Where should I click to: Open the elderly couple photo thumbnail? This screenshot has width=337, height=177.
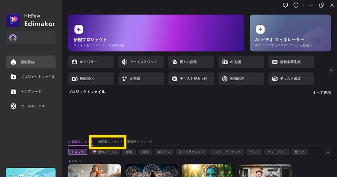pyautogui.click(x=265, y=171)
